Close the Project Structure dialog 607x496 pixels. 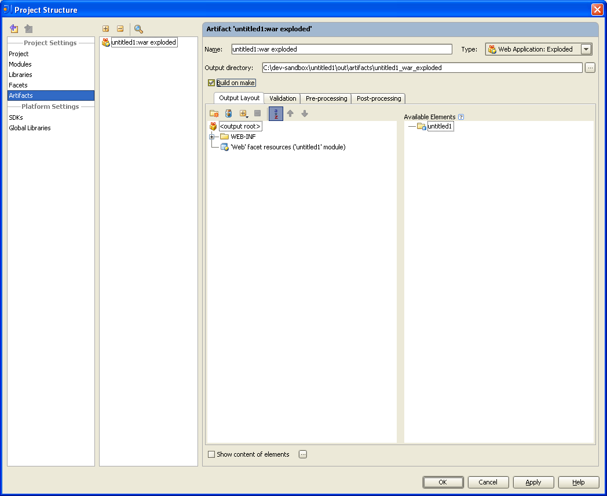click(x=597, y=9)
